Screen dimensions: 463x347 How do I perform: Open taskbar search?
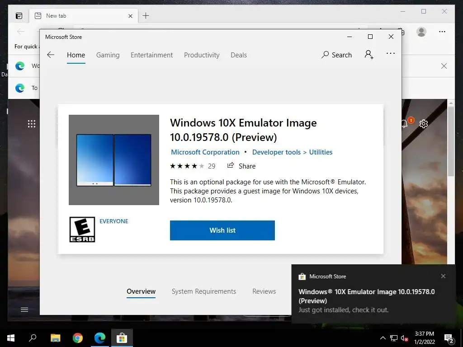click(33, 338)
